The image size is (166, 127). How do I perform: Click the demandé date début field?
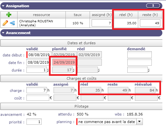[x=140, y=54]
